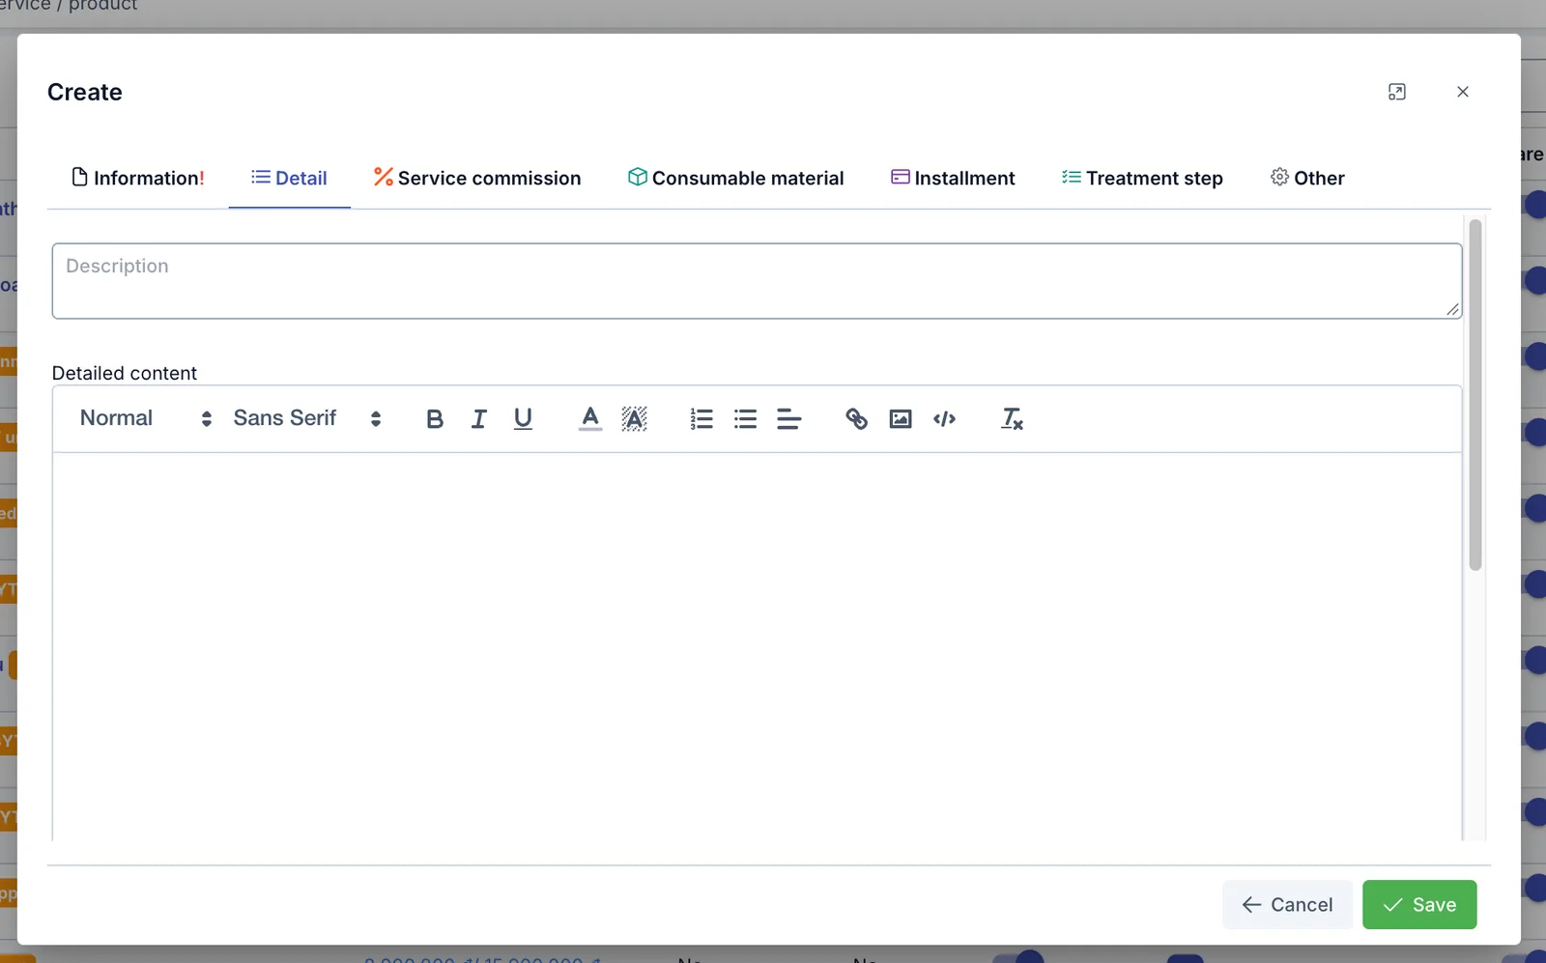Clear text formatting
This screenshot has width=1546, height=963.
tap(1012, 419)
